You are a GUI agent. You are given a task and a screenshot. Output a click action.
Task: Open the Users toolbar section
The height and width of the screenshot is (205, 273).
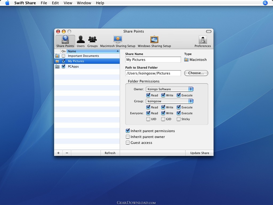(81, 41)
